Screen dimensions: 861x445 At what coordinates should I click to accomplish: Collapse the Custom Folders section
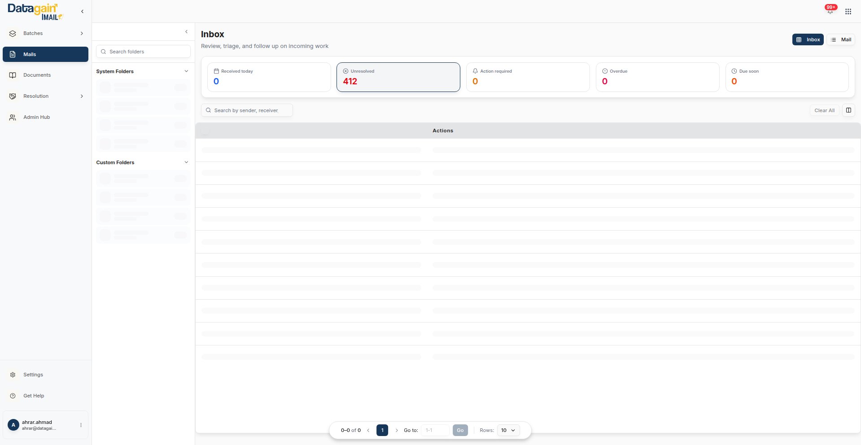point(186,162)
